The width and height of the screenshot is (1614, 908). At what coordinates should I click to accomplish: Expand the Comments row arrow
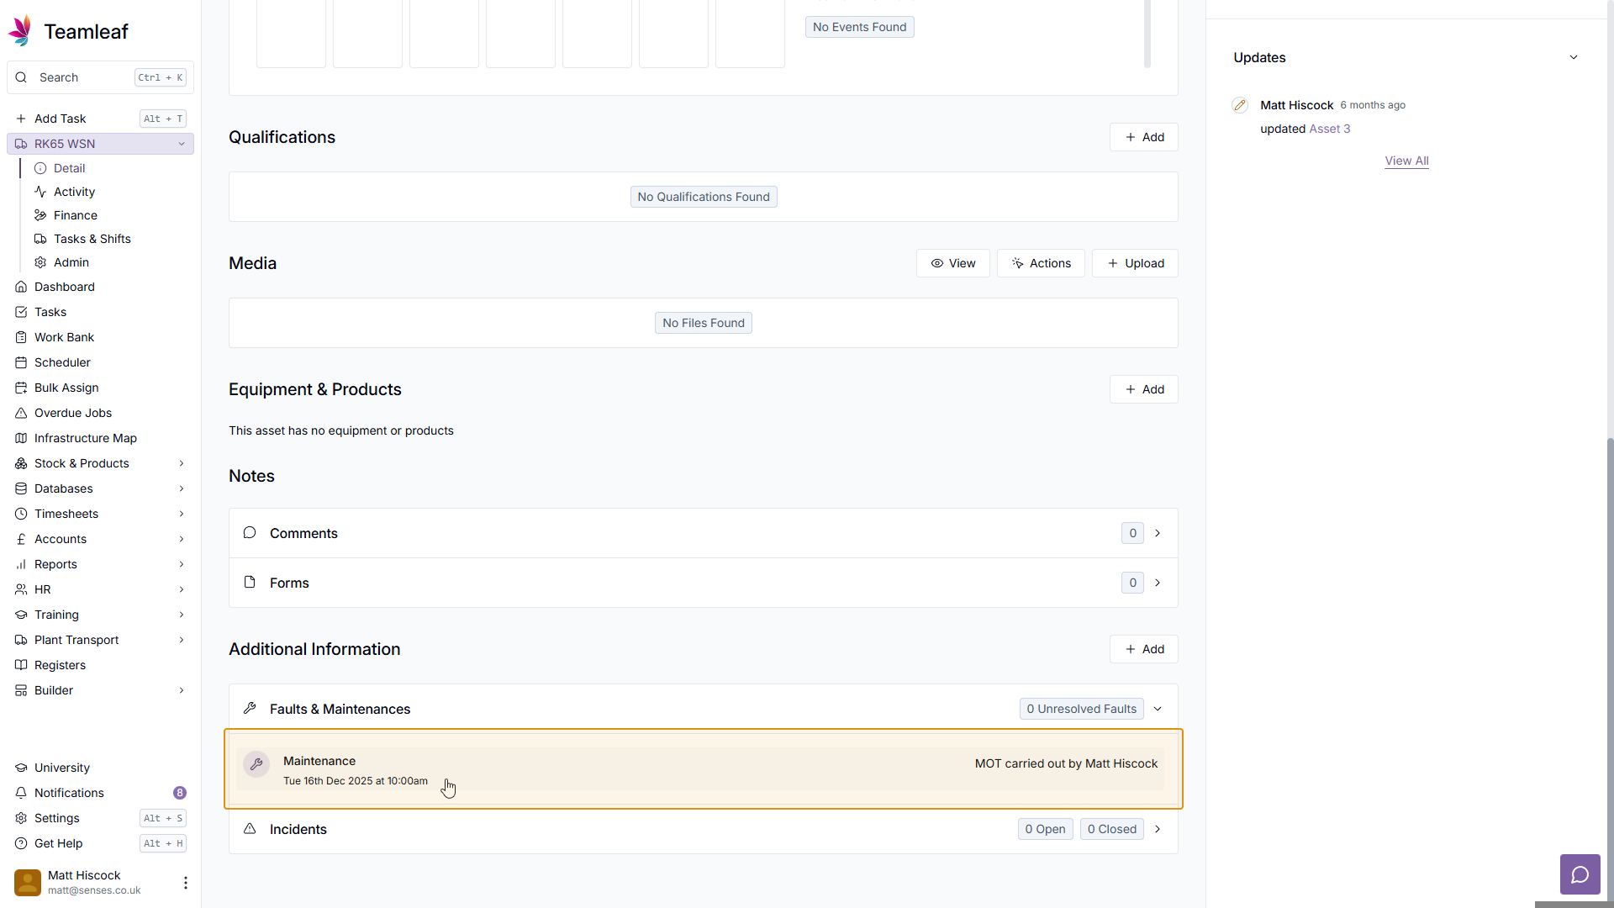point(1158,533)
